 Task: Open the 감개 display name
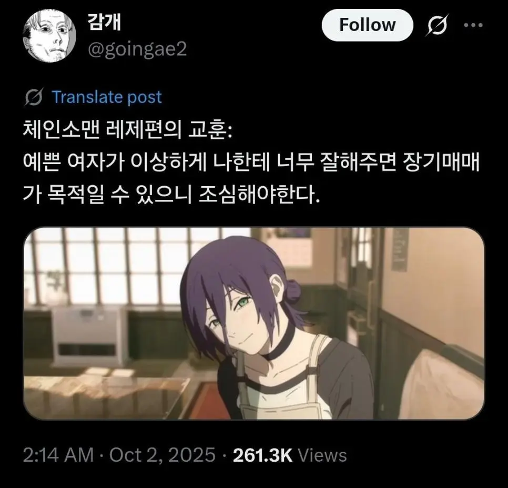click(104, 22)
